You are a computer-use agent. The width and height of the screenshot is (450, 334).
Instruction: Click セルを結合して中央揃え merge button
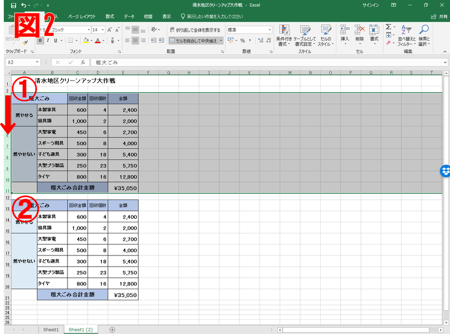[x=193, y=41]
